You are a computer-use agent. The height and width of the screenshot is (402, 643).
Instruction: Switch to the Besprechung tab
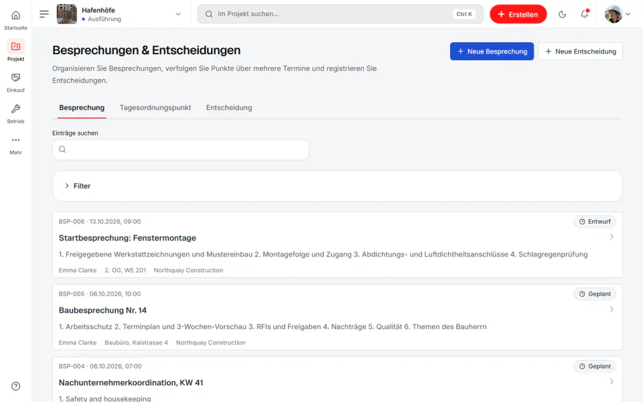(82, 107)
